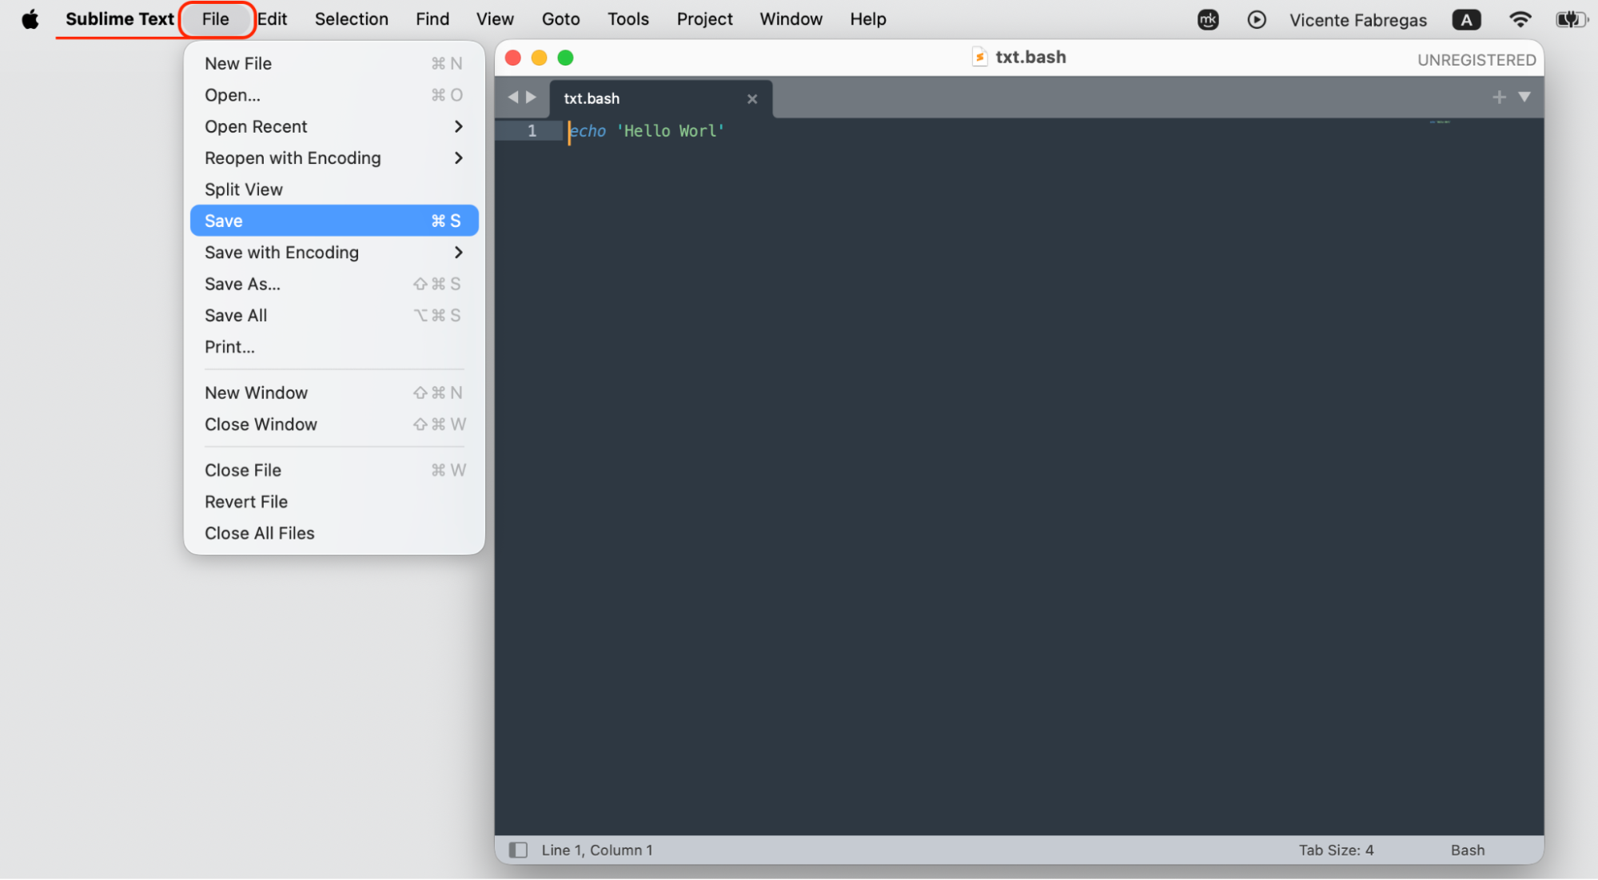1598x880 pixels.
Task: Open the Find menu
Action: 432,19
